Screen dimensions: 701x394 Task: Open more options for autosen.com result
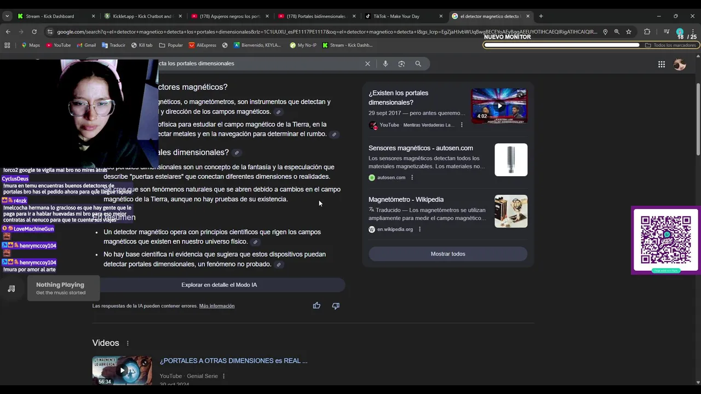[412, 177]
